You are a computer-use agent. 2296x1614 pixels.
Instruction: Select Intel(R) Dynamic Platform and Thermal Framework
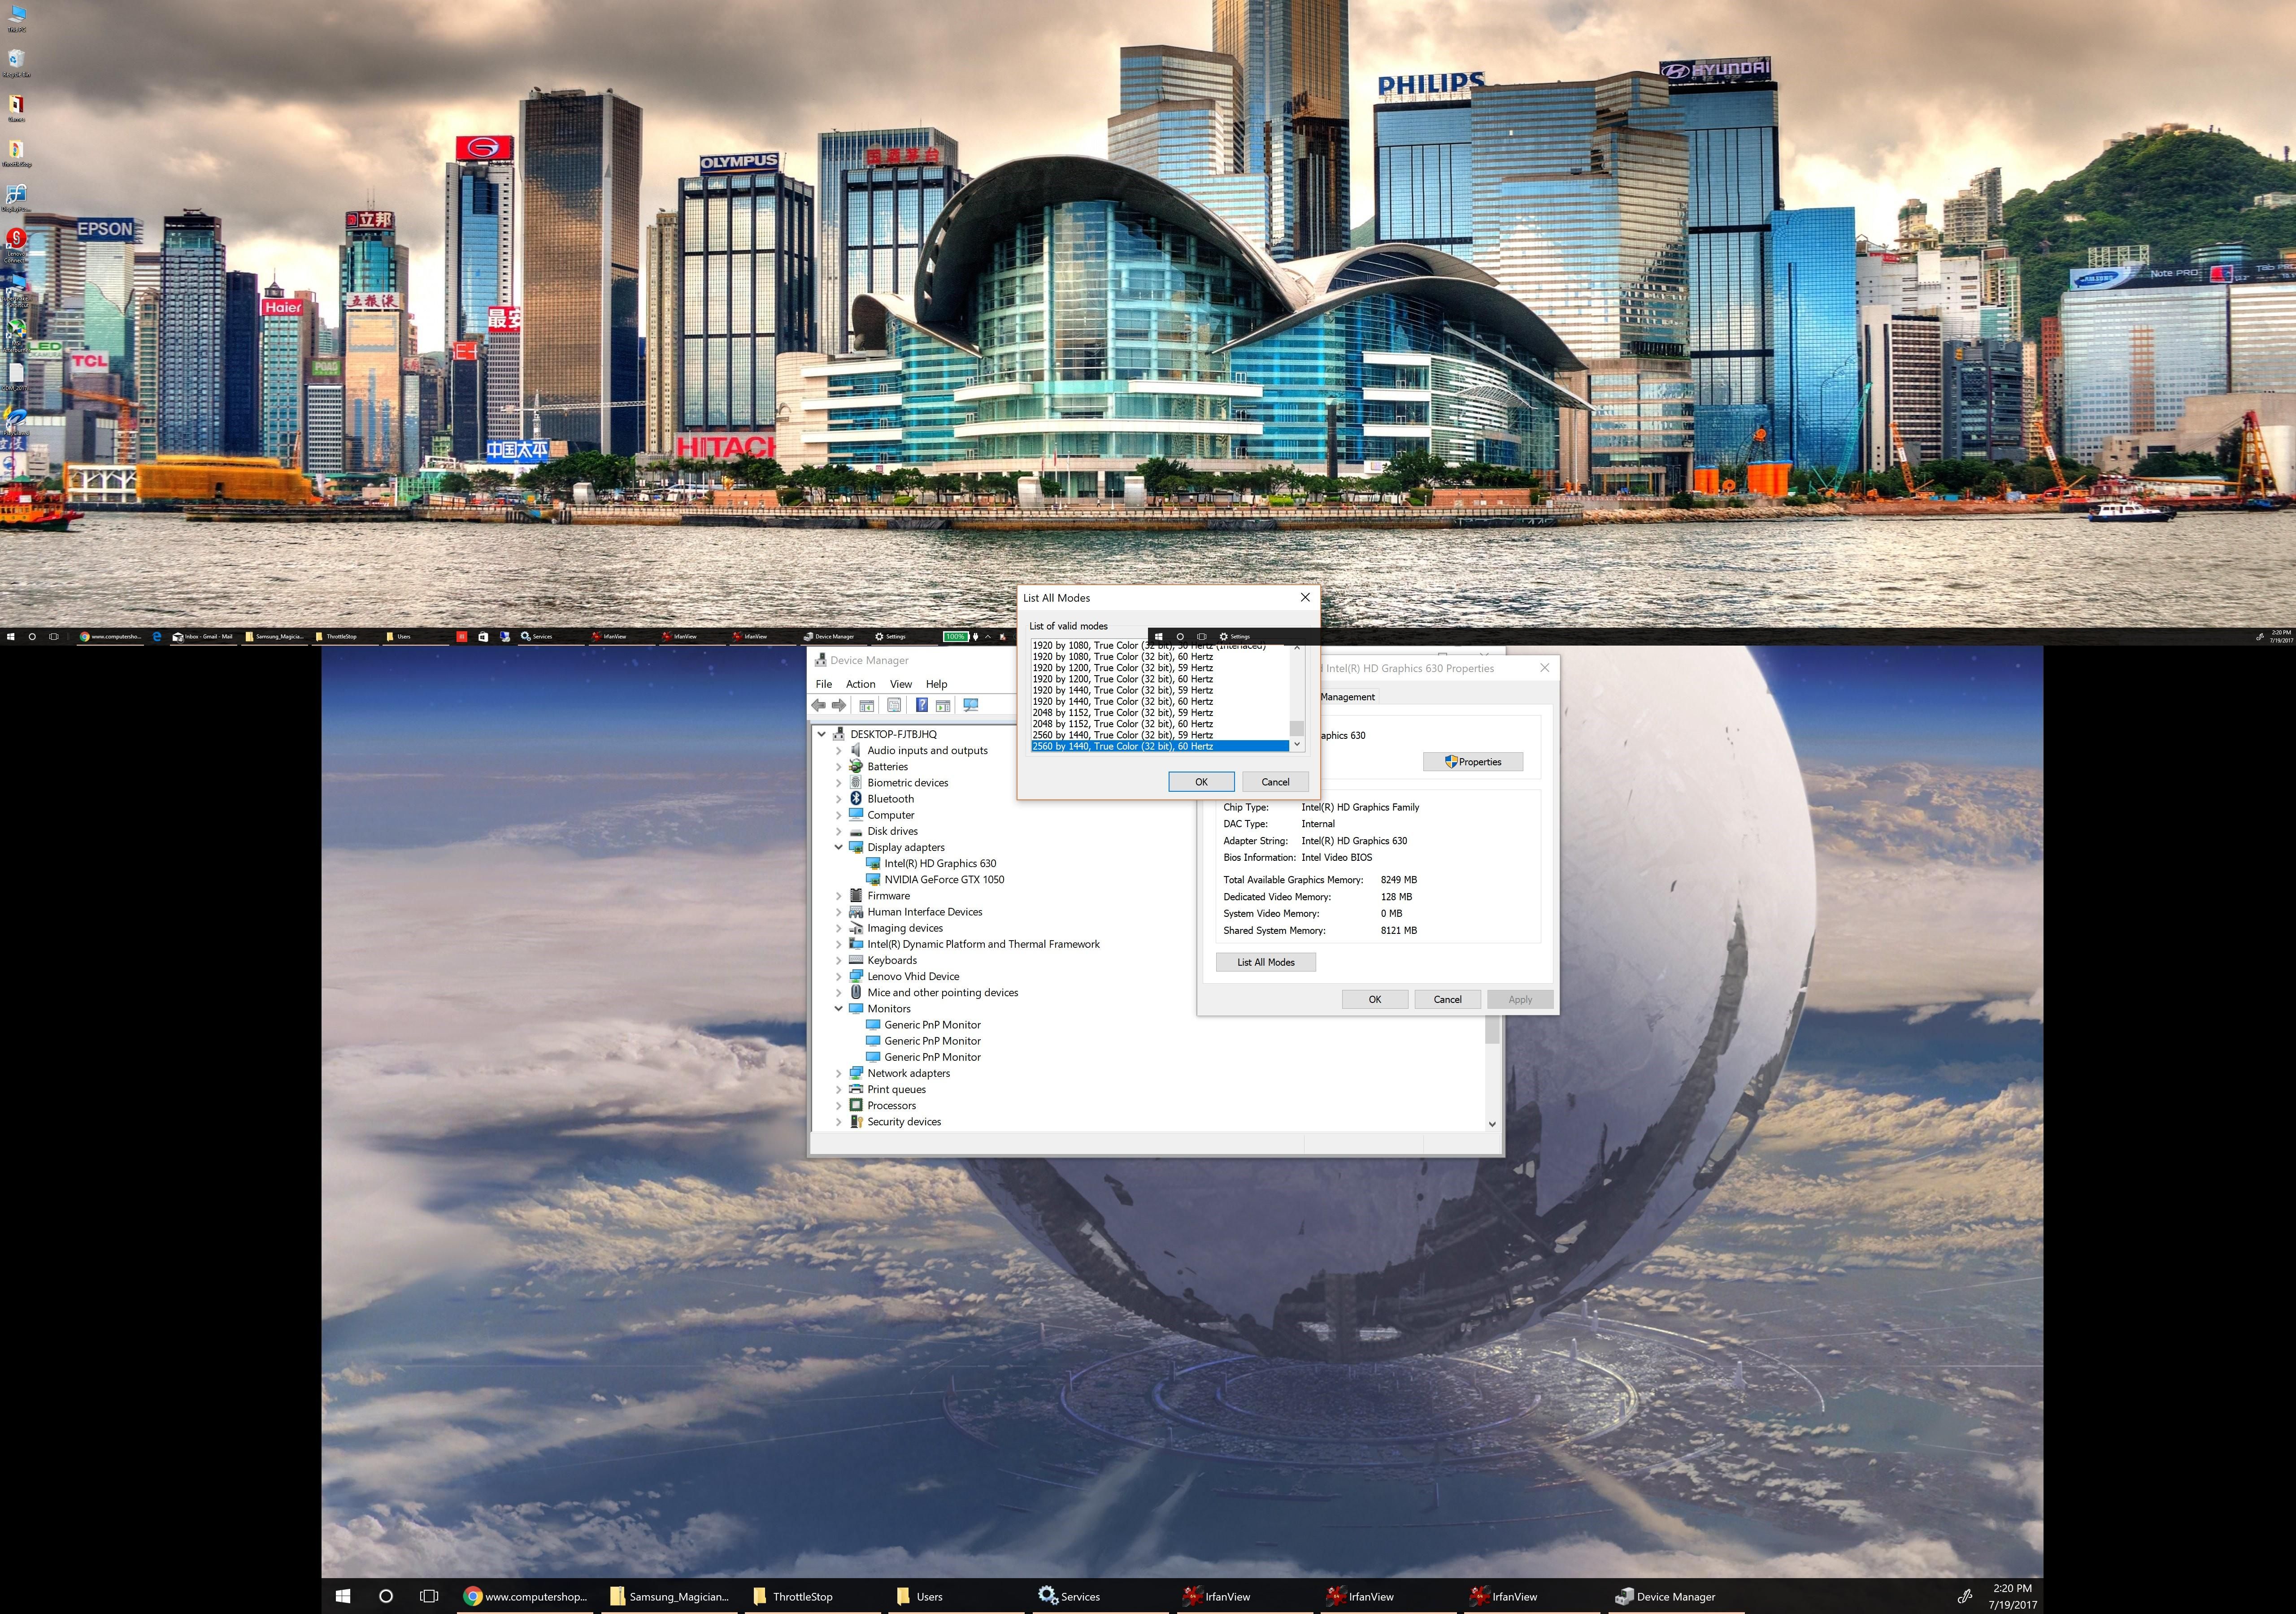[983, 944]
